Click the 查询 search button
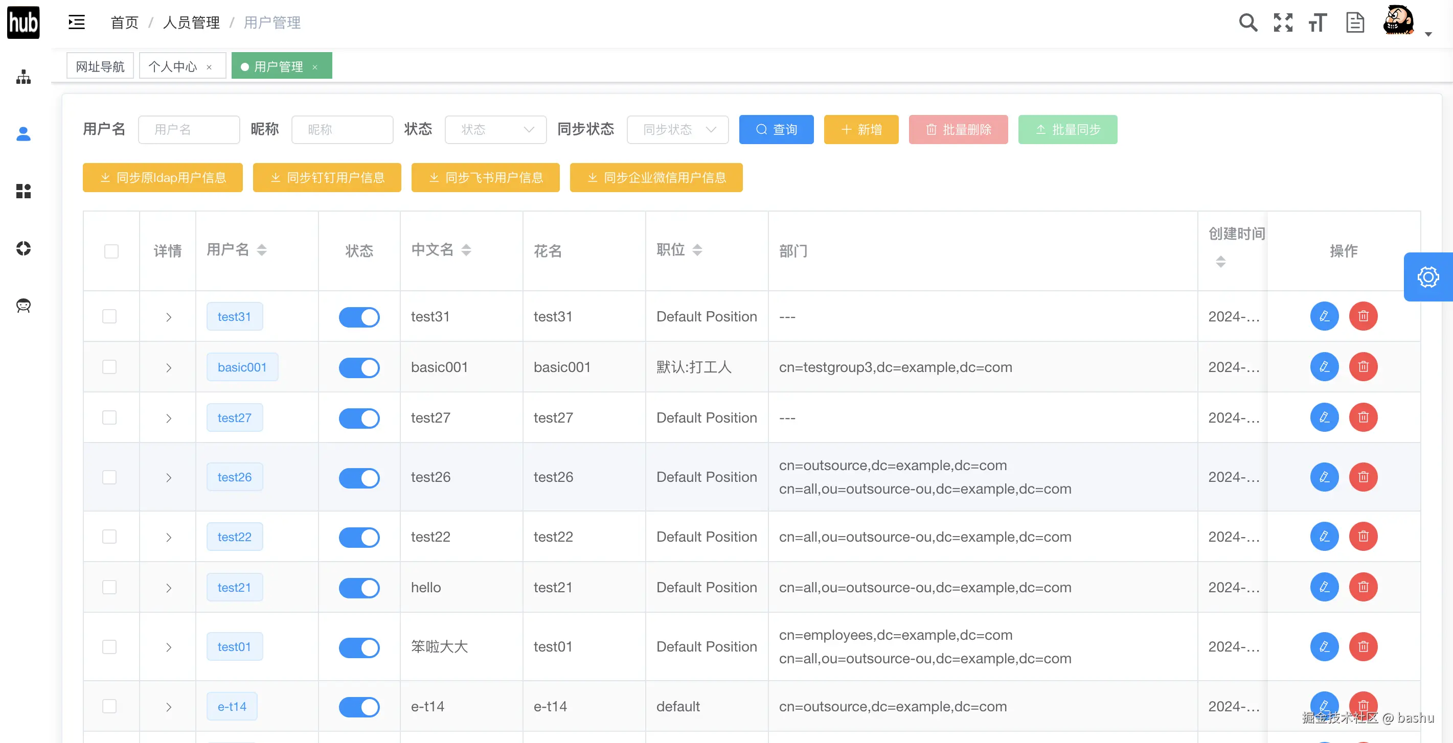 tap(776, 130)
